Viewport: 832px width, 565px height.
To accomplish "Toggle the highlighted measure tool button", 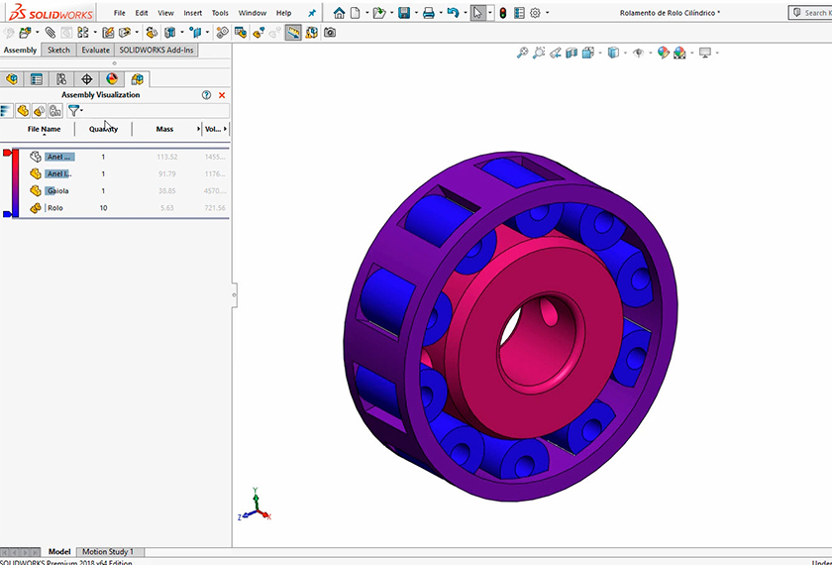I will [x=293, y=32].
